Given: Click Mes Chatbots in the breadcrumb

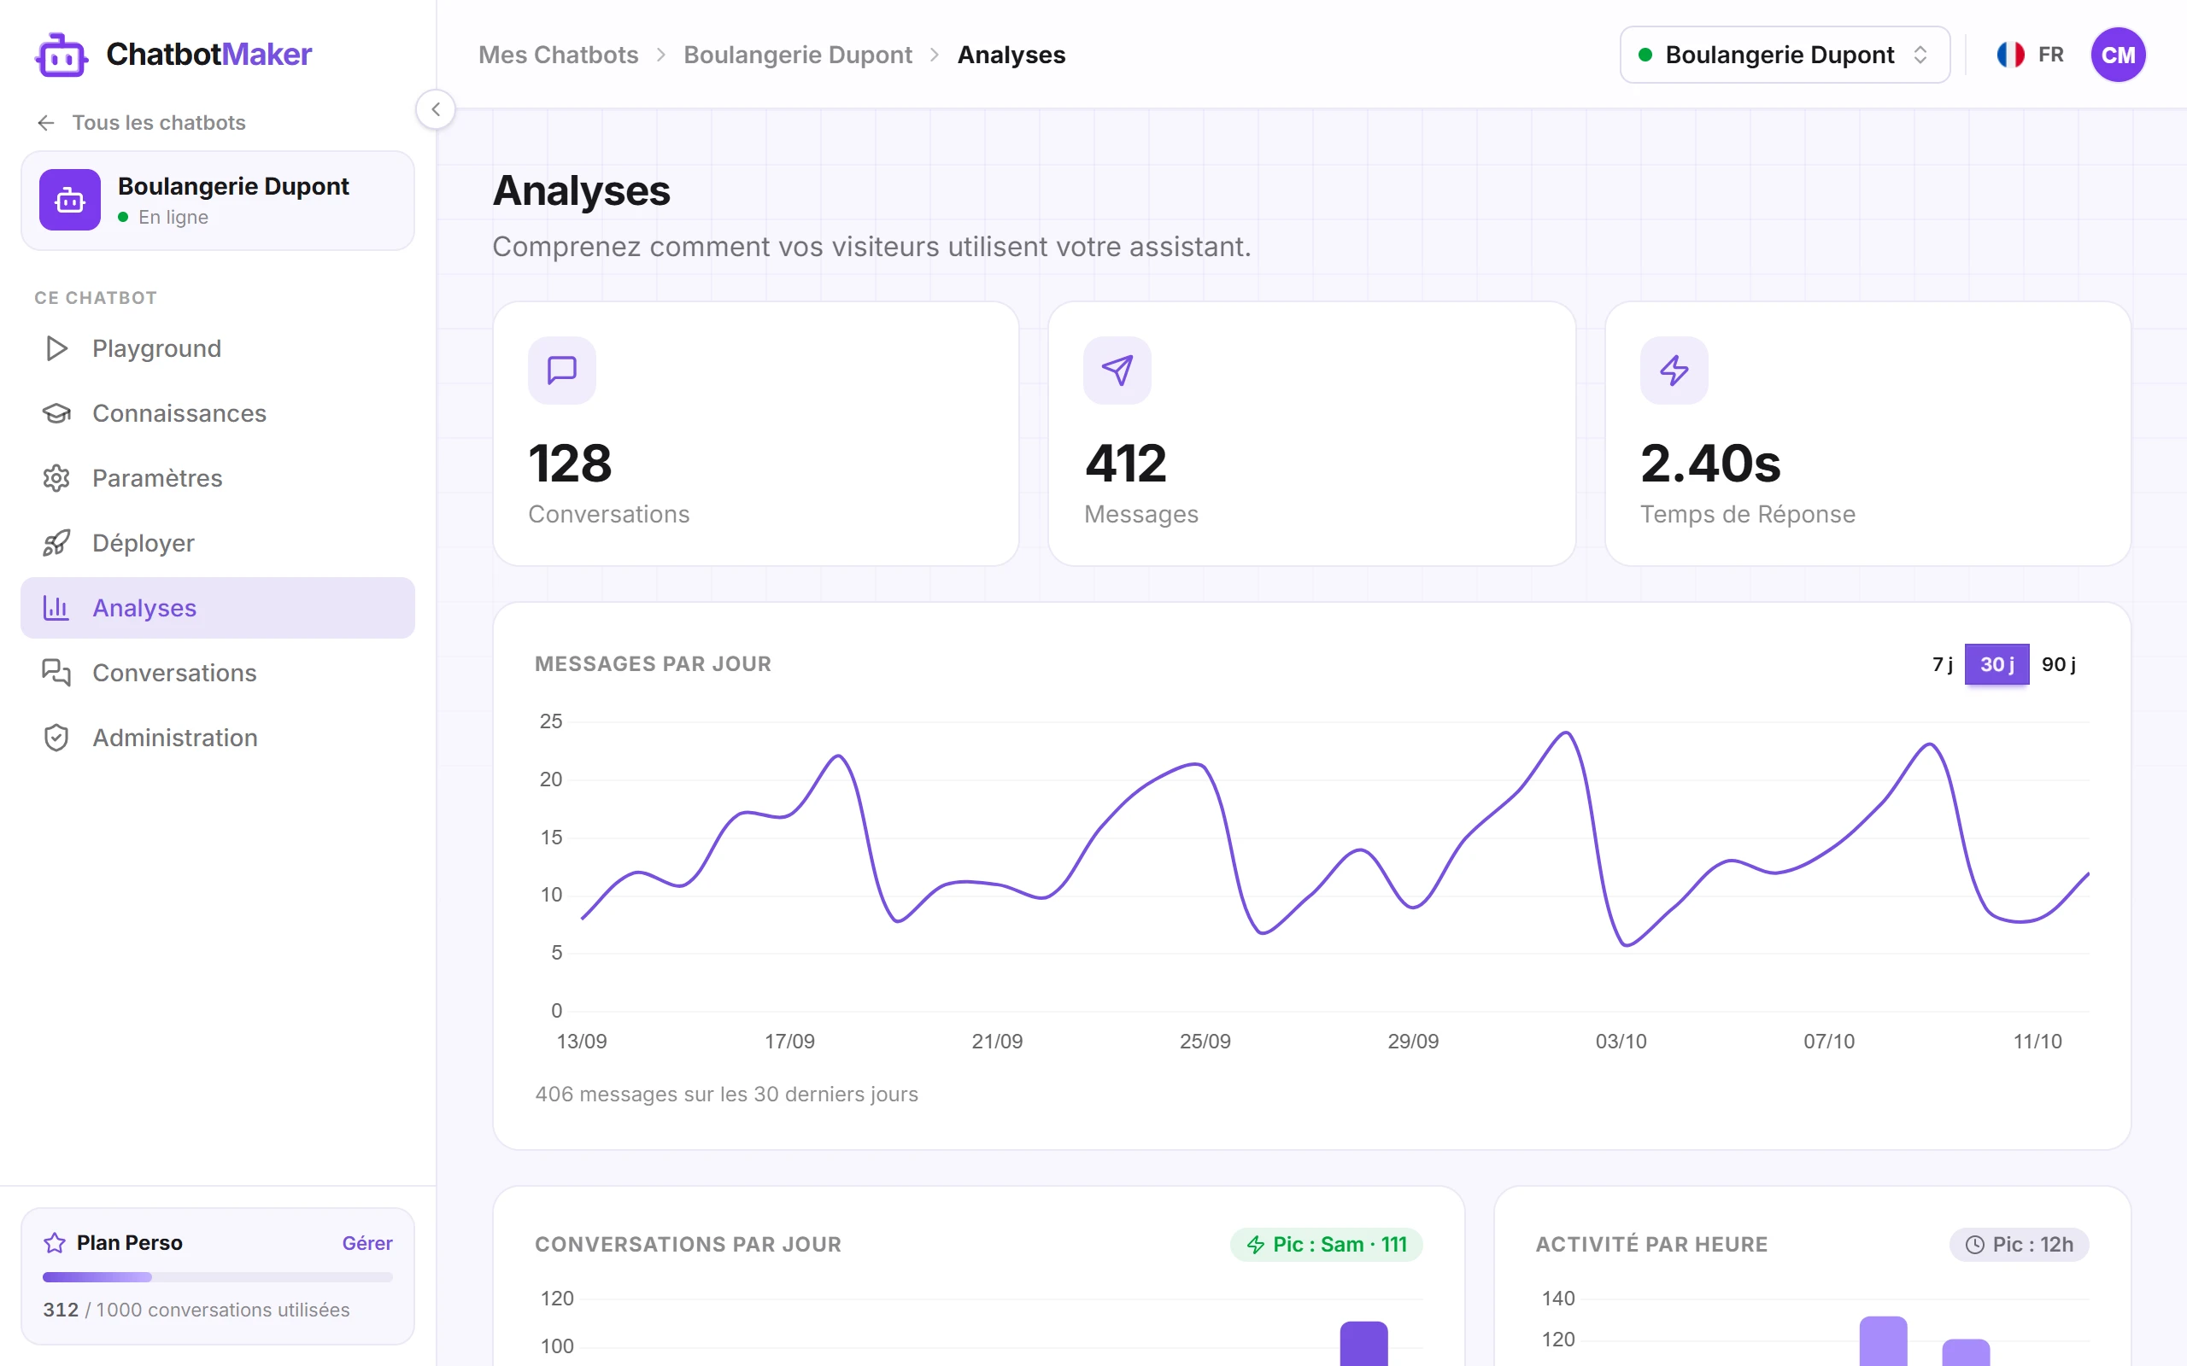Looking at the screenshot, I should 559,55.
